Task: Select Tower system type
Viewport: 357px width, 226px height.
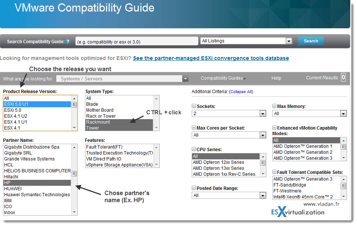Action: coord(119,128)
